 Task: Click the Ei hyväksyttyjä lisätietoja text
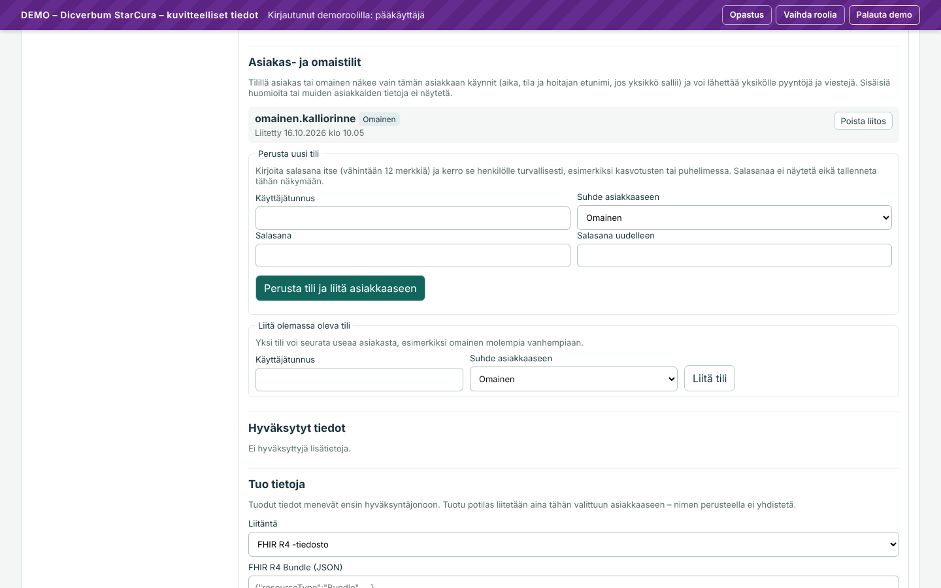tap(299, 448)
